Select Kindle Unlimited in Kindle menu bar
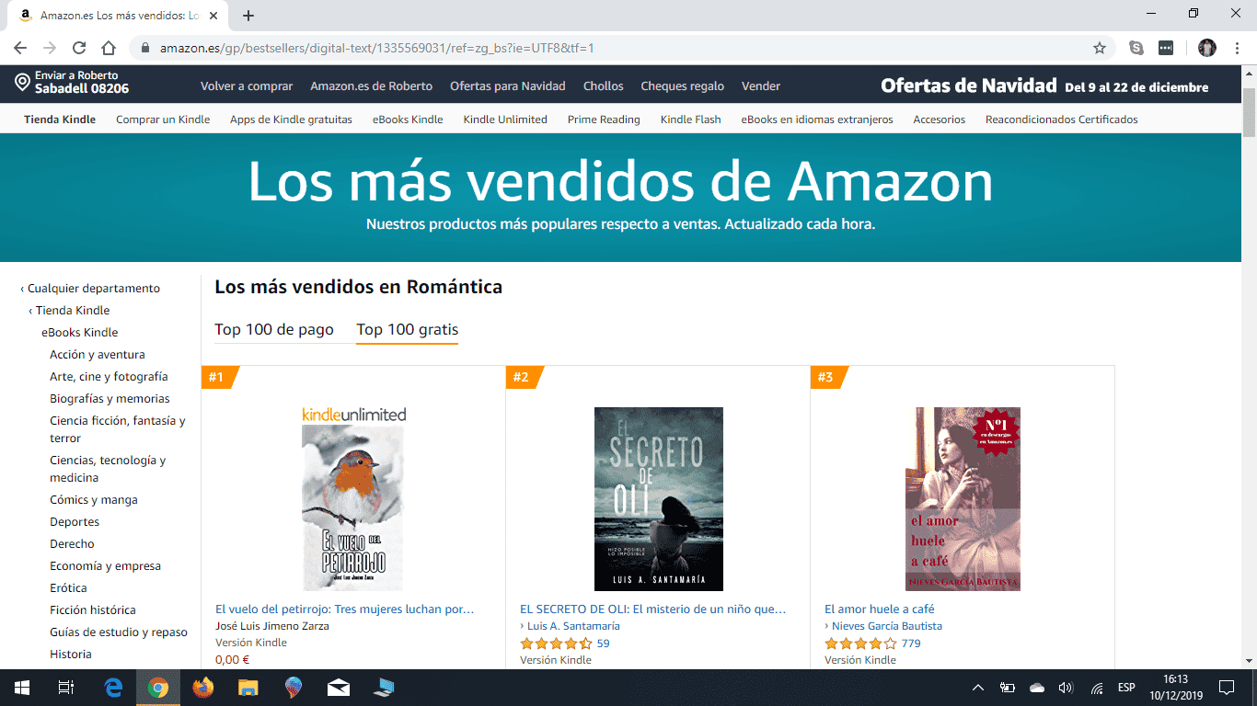The height and width of the screenshot is (706, 1257). pyautogui.click(x=505, y=120)
